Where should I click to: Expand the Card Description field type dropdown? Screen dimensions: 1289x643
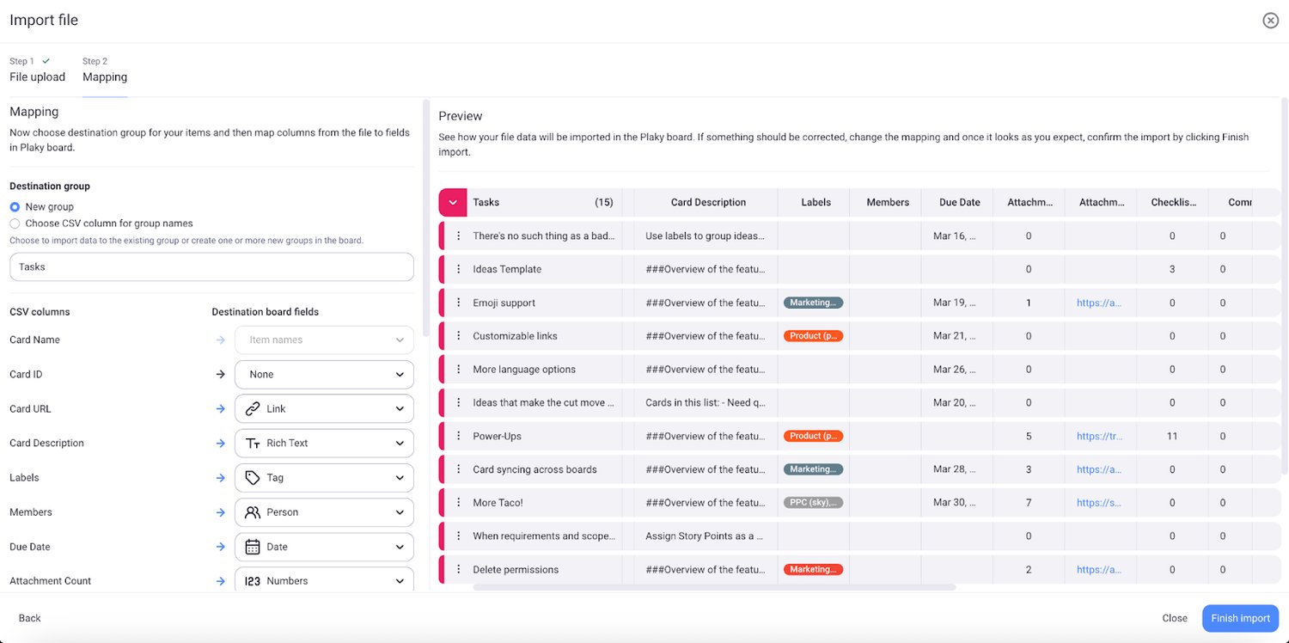click(400, 444)
